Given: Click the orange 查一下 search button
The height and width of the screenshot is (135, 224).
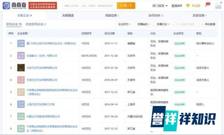Looking at the screenshot, I should [126, 6].
